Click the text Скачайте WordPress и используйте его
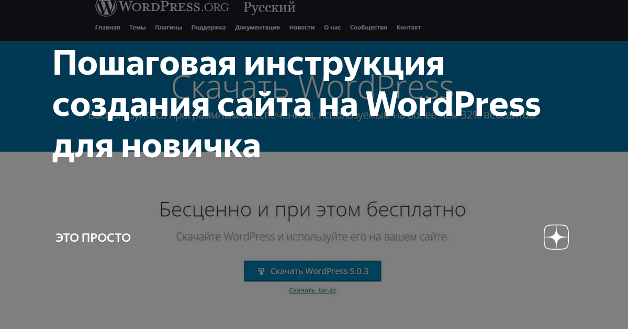 pyautogui.click(x=312, y=237)
